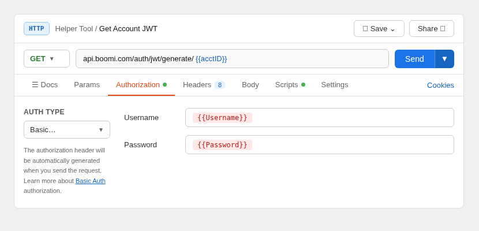The height and width of the screenshot is (231, 479).
Task: Switch to the Docs tab
Action: pos(45,85)
